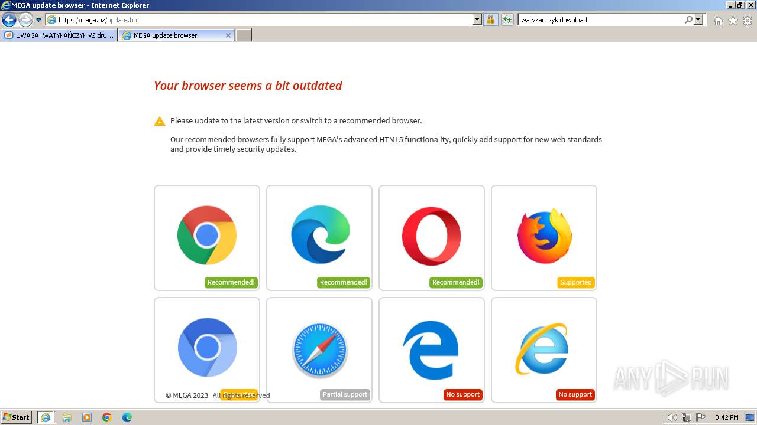Open Favorites star icon
The height and width of the screenshot is (425, 757).
733,21
